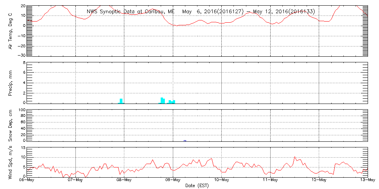Click the 'Air Temp, Deg C' axis label
The height and width of the screenshot is (189, 379).
(x=10, y=30)
